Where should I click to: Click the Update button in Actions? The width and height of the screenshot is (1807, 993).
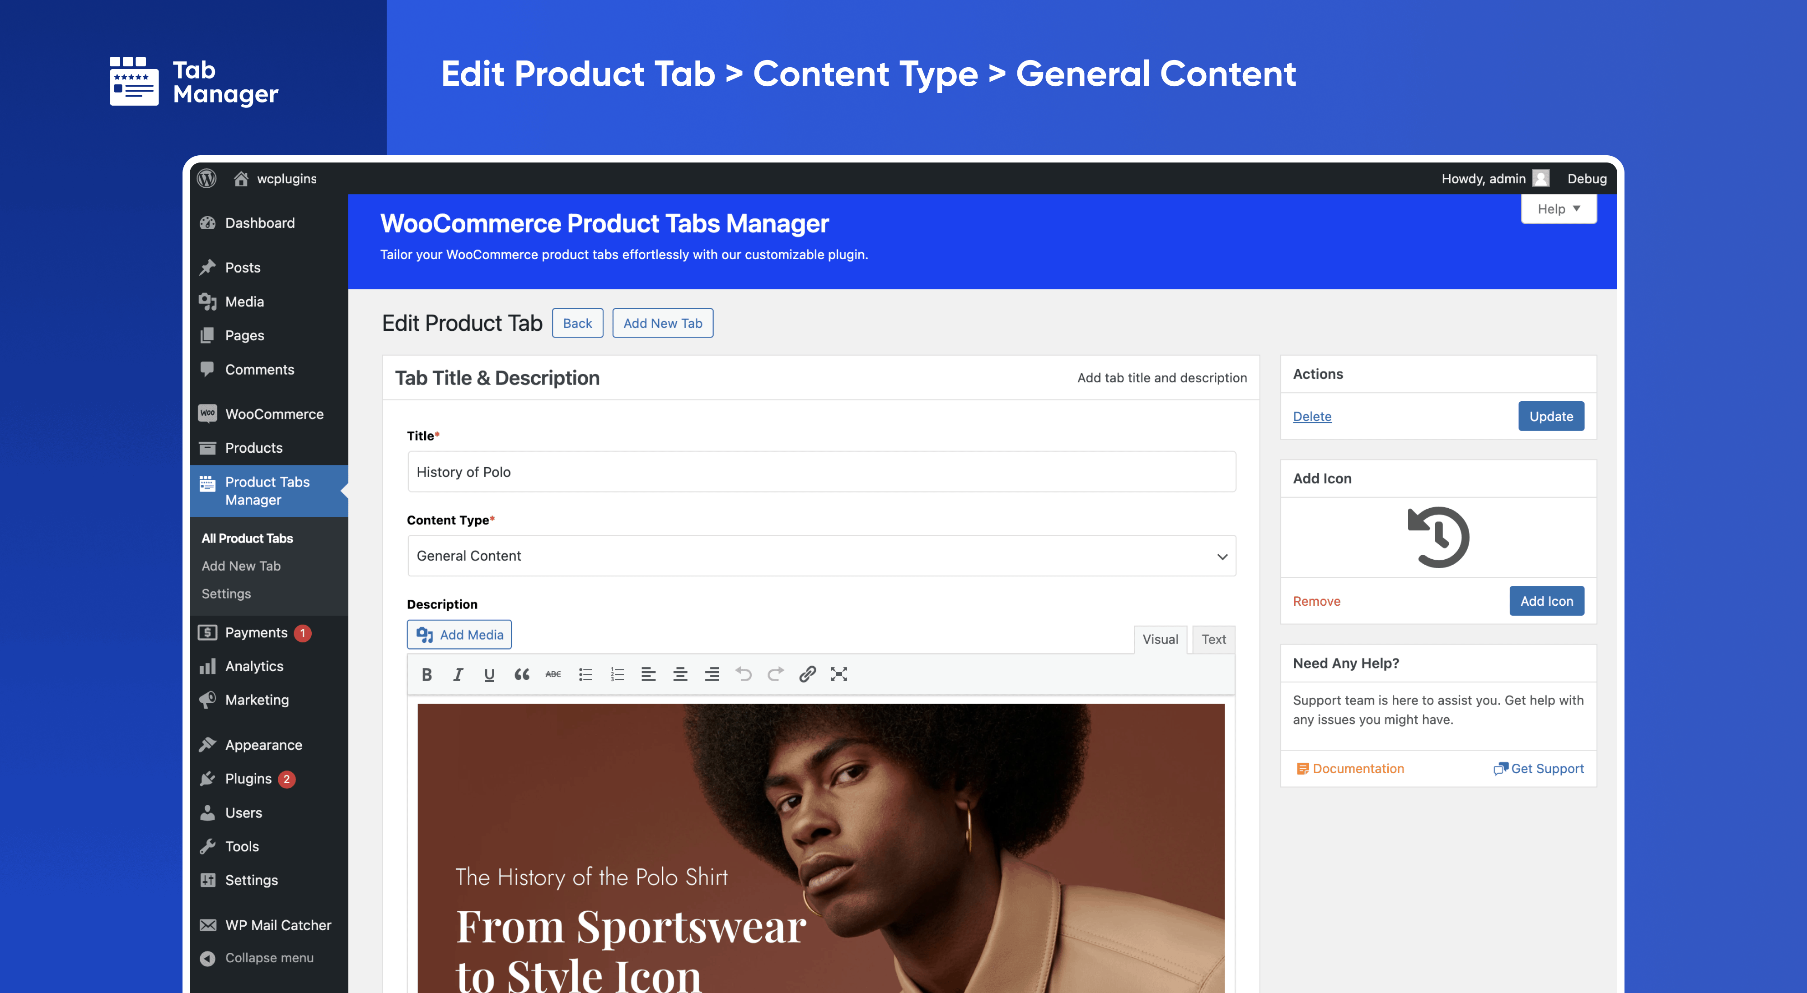(1550, 416)
